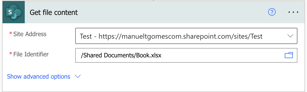Click the chevron beside Show advanced options
This screenshot has height=92, width=307.
tap(78, 77)
